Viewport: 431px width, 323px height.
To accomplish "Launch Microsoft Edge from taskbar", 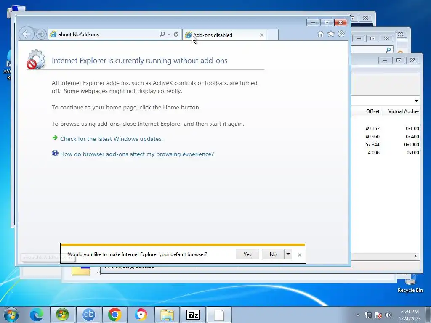I will pos(37,315).
